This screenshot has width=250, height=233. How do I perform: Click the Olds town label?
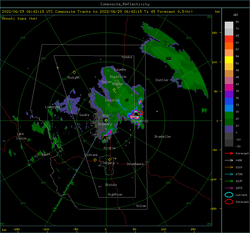pyautogui.click(x=106, y=116)
